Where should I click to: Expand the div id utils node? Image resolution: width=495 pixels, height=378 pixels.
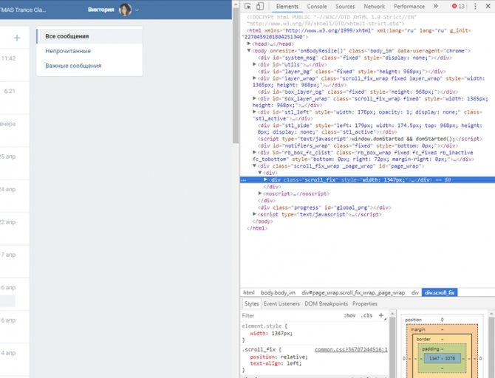[254, 64]
